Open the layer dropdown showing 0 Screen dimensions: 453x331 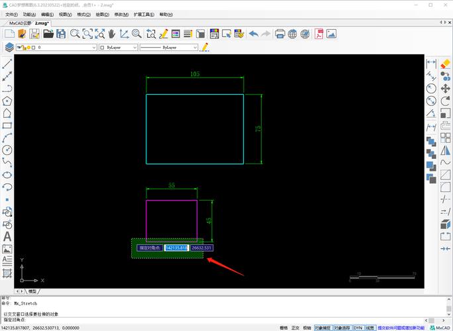[x=66, y=48]
